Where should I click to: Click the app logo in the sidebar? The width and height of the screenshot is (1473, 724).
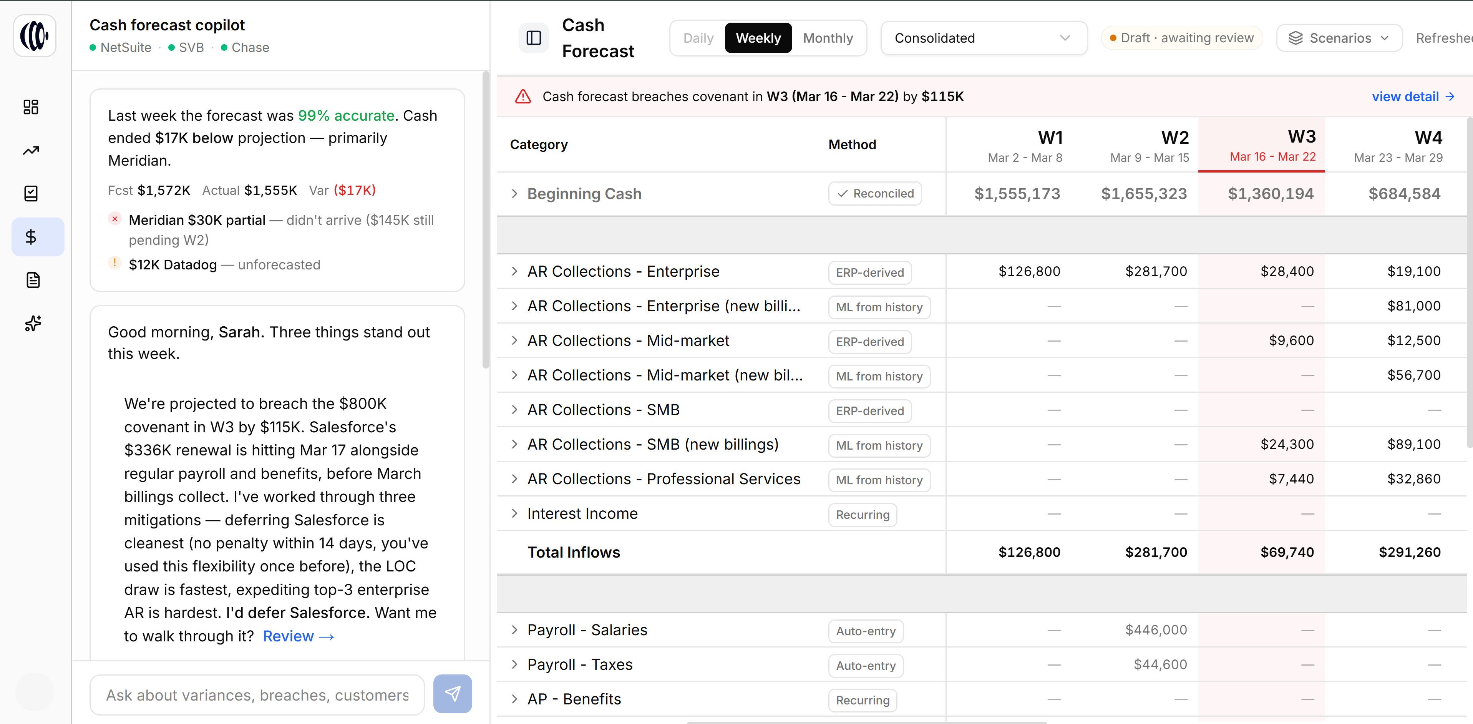[x=35, y=37]
